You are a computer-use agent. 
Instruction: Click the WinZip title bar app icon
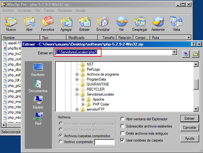pyautogui.click(x=4, y=4)
